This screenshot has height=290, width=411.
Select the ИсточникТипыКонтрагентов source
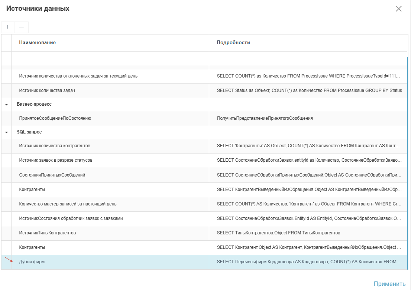coord(111,233)
